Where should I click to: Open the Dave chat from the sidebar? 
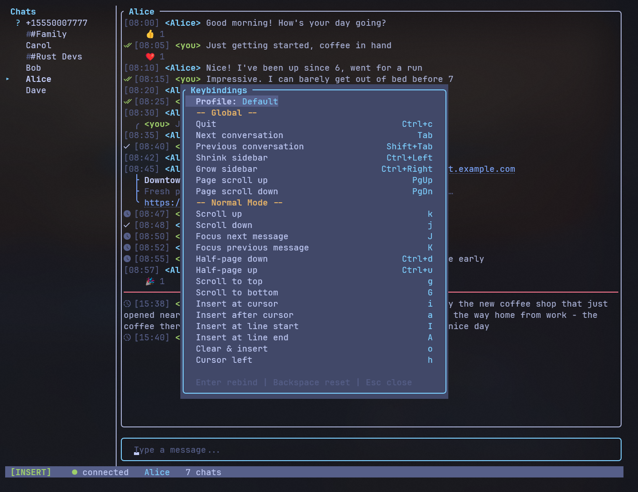pos(36,90)
